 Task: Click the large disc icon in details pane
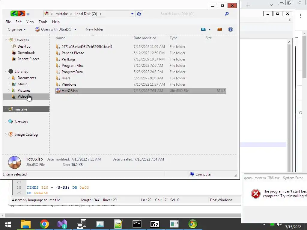click(x=14, y=162)
